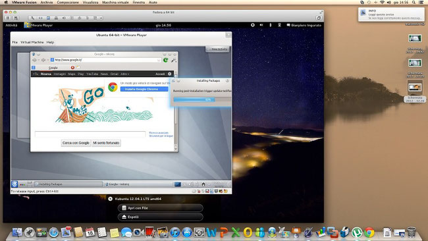Open the GNOME clock showing gio 14.56
The width and height of the screenshot is (428, 241).
[x=163, y=25]
